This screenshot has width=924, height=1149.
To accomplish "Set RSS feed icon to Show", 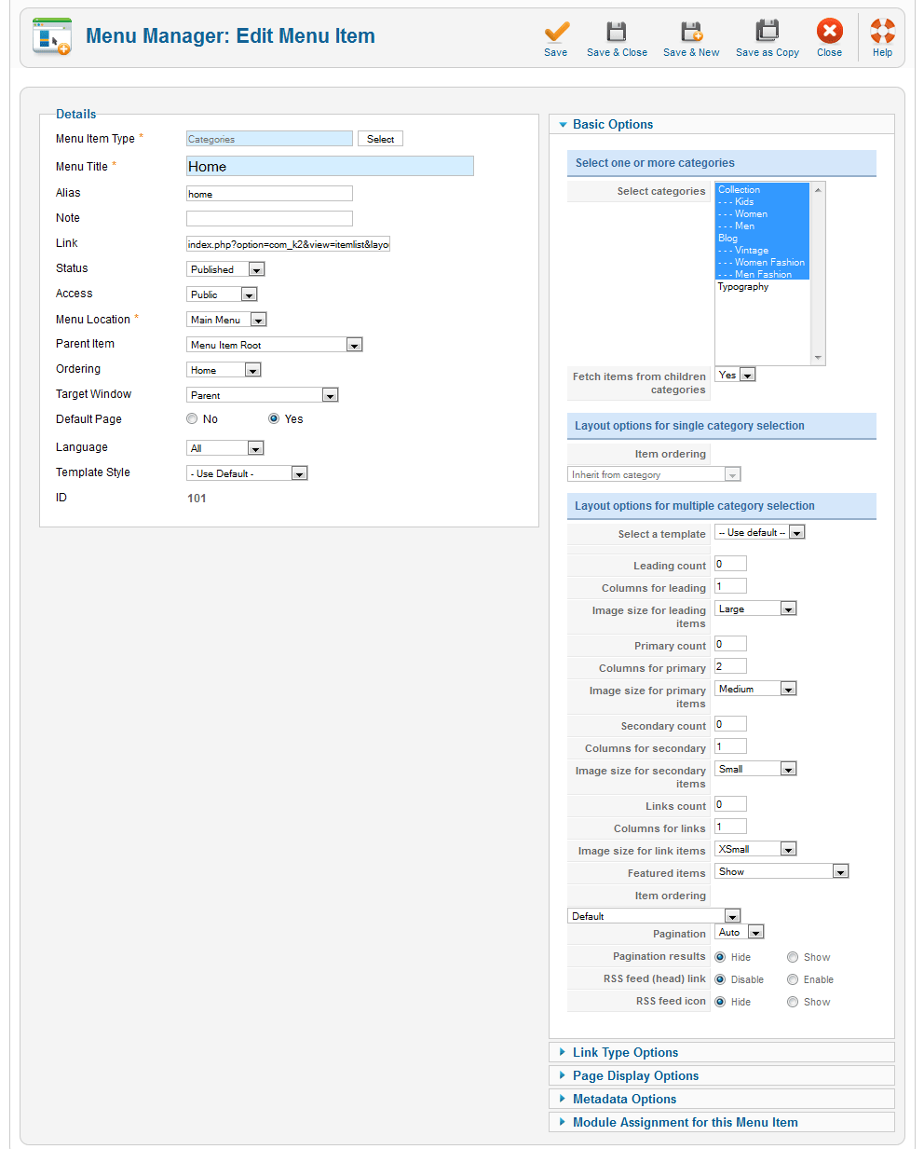I will [x=793, y=1002].
